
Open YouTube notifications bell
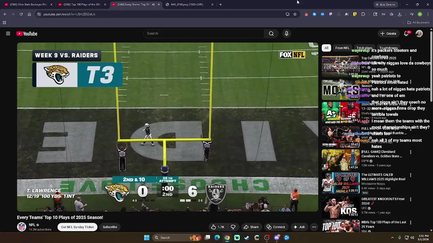[406, 33]
